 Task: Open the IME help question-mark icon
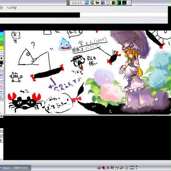click(x=126, y=168)
